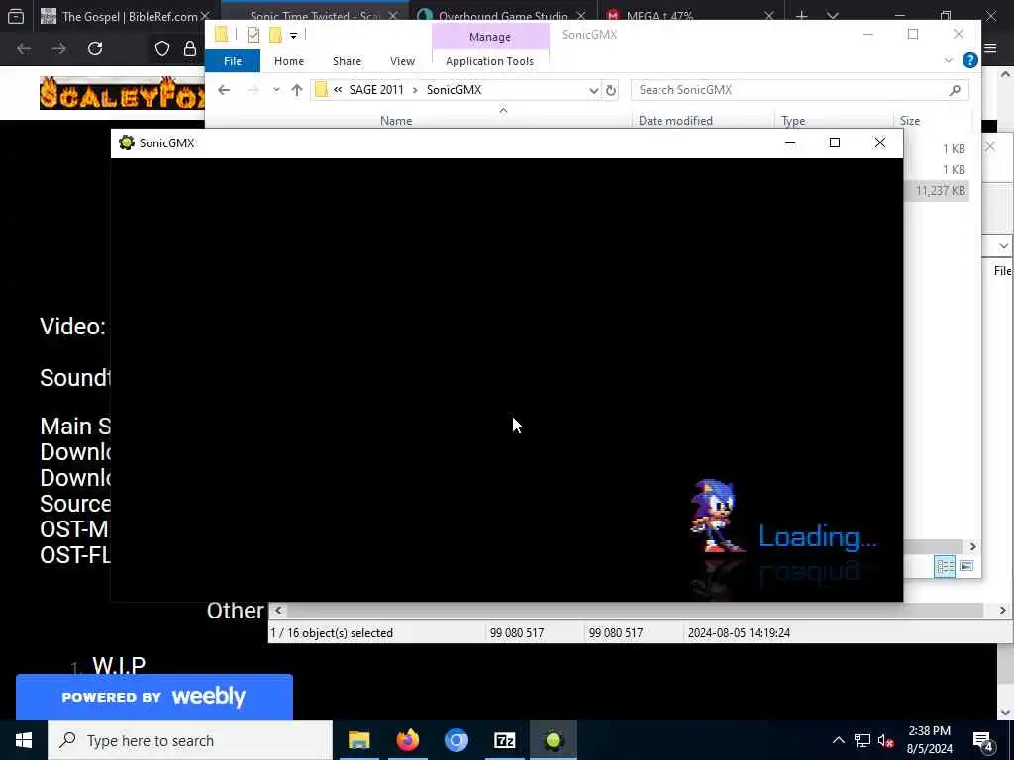Open the SonicGMX game taskbar icon

pyautogui.click(x=553, y=740)
